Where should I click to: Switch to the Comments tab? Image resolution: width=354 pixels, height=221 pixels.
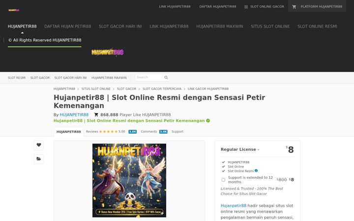click(x=149, y=132)
